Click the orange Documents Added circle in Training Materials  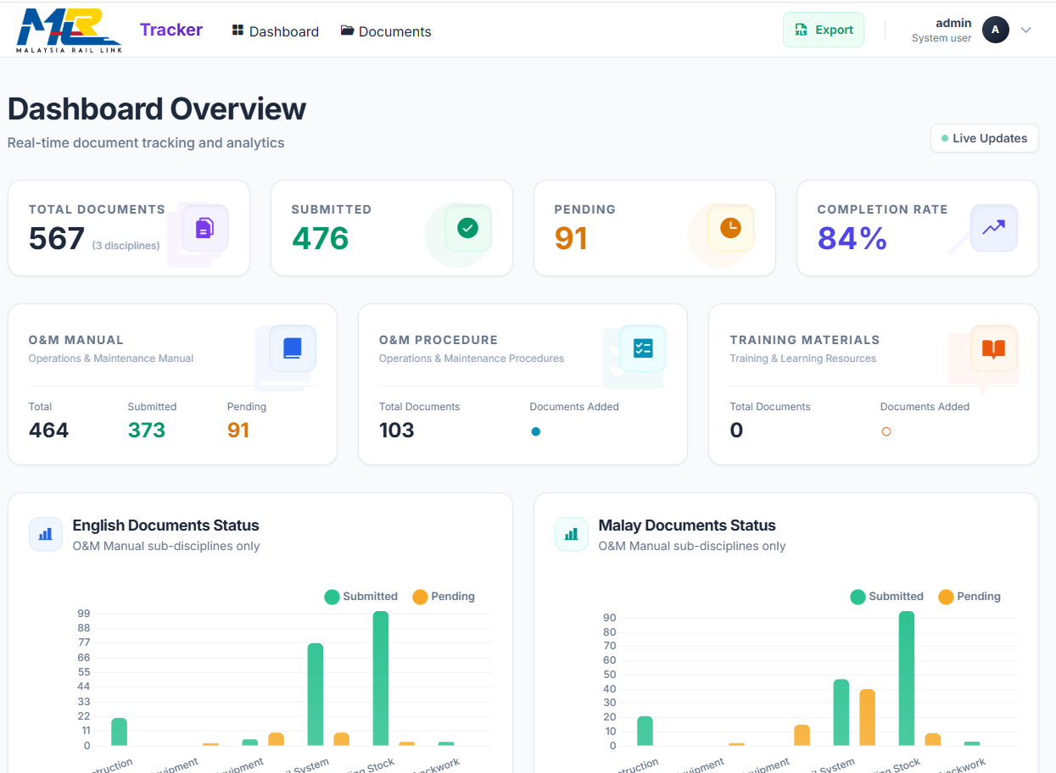[886, 431]
